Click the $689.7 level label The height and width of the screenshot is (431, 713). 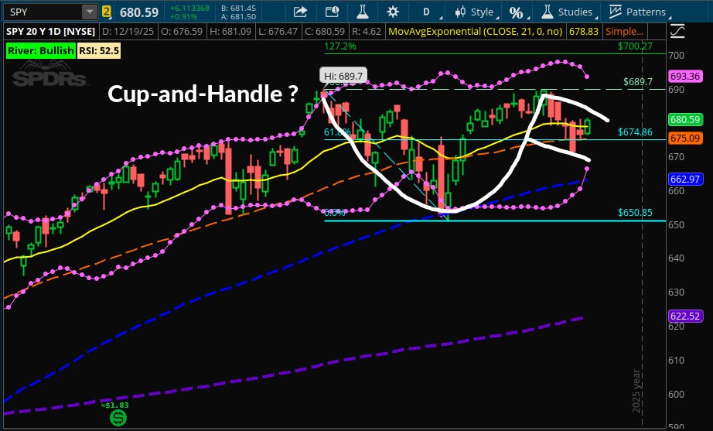pos(637,81)
